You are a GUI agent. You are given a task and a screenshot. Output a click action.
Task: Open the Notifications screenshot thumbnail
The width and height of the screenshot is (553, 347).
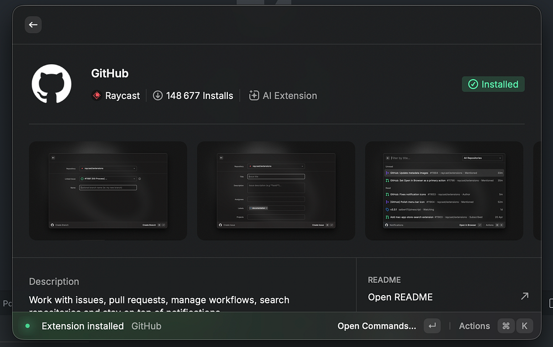click(x=444, y=191)
